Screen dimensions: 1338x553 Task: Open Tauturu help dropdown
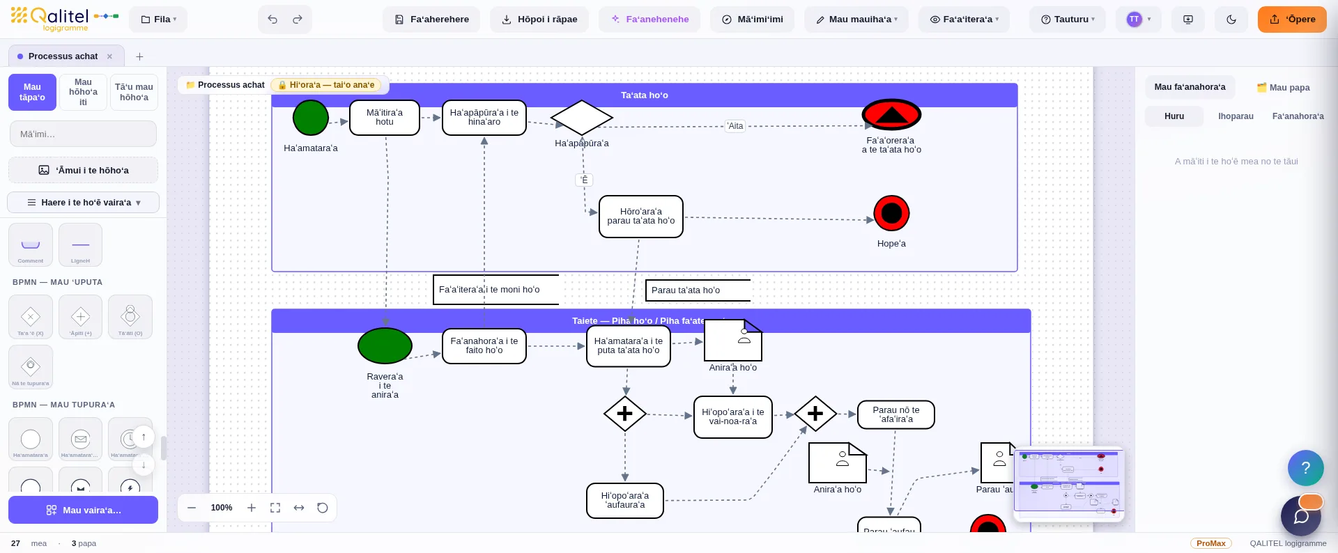[x=1068, y=20]
